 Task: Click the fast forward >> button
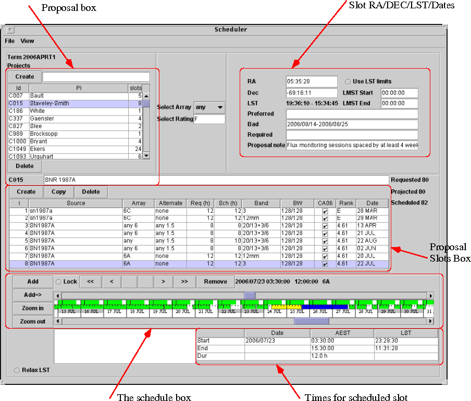coord(184,281)
